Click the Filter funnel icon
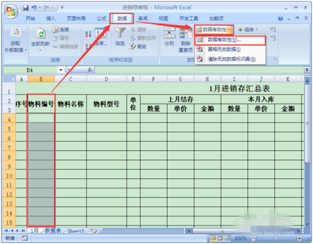 click(120, 33)
